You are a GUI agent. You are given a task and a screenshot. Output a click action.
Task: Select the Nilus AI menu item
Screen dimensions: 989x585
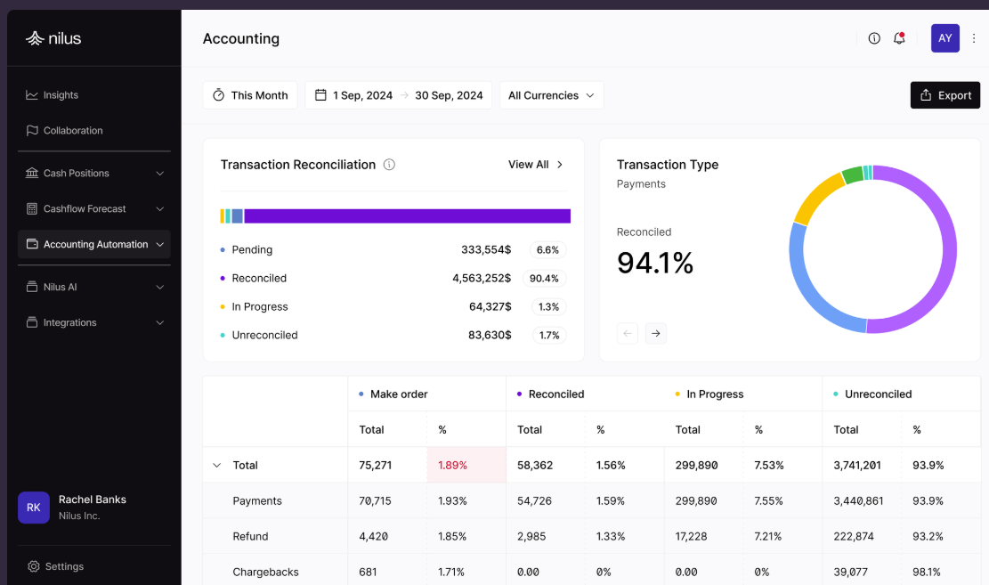[x=94, y=287]
